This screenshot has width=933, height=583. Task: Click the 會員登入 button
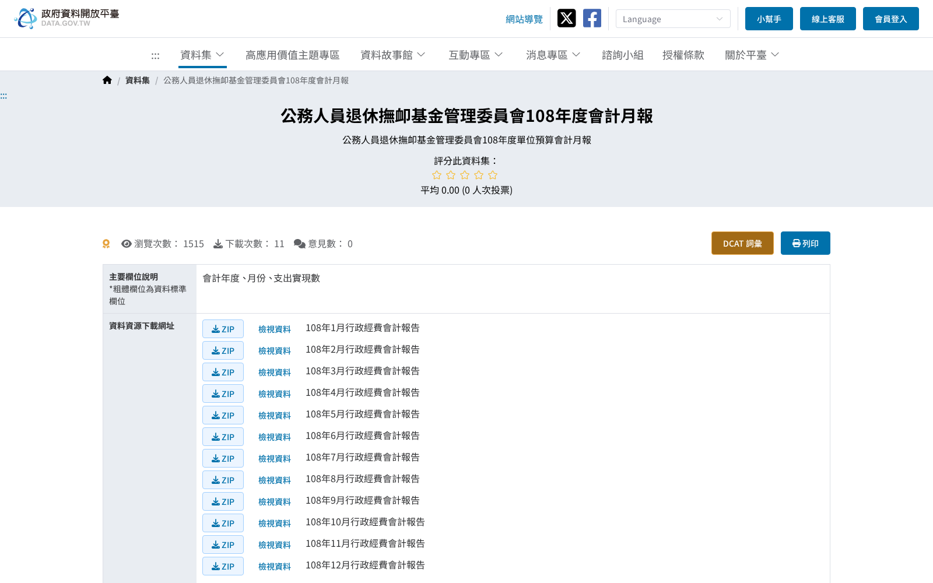click(891, 19)
